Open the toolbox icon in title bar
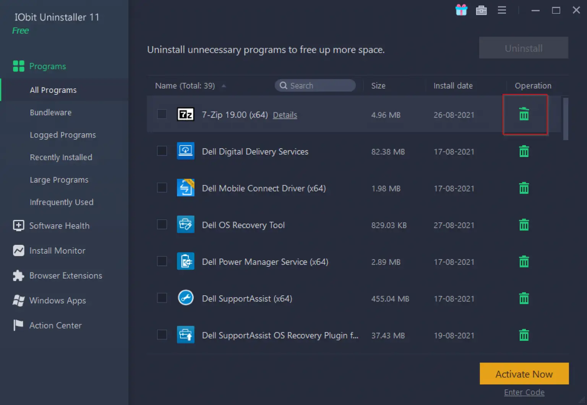 click(481, 10)
